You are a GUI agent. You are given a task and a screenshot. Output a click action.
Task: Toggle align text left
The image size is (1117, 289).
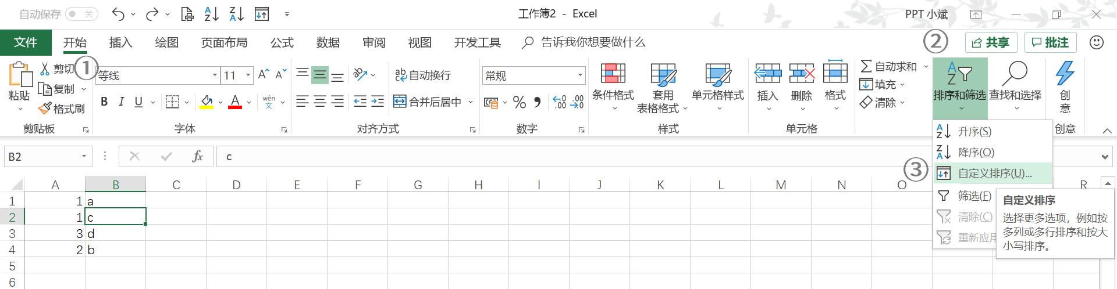[x=302, y=102]
